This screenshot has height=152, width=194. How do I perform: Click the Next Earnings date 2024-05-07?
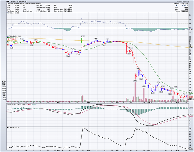[x=68, y=11]
